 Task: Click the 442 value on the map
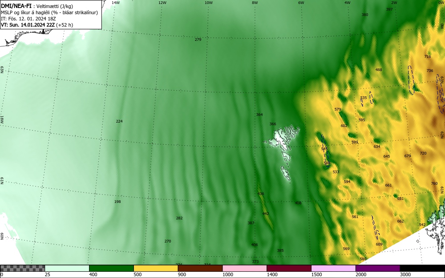[266, 214]
